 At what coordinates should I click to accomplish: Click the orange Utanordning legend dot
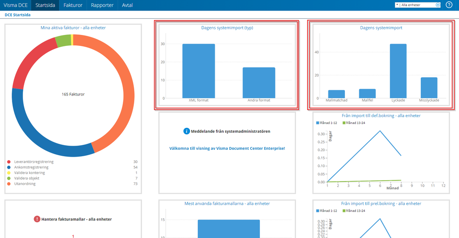pyautogui.click(x=9, y=184)
